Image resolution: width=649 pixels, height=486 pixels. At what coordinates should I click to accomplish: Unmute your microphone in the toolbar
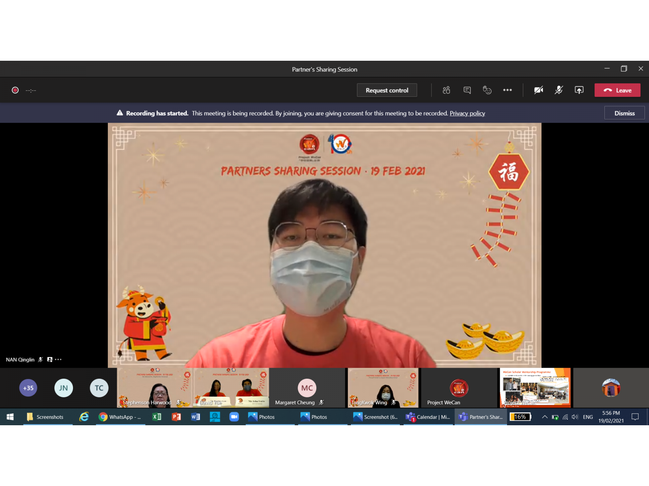pyautogui.click(x=559, y=90)
